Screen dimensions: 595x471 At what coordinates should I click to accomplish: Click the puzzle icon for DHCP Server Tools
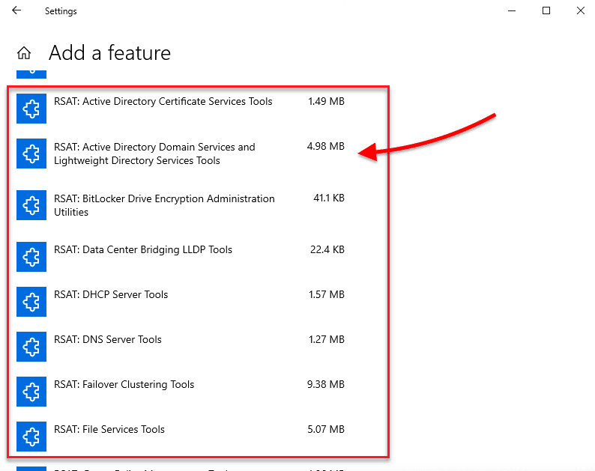[31, 302]
